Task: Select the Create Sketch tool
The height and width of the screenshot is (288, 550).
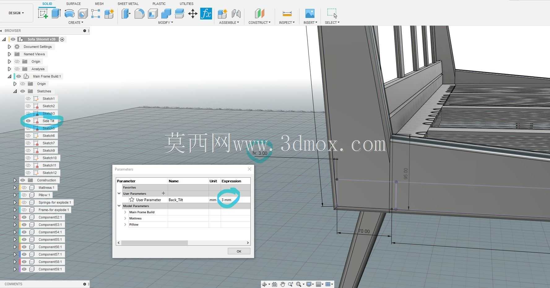Action: (43, 14)
